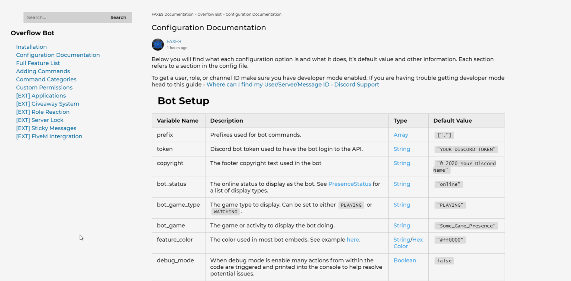Viewport: 571px width, 281px height.
Task: Open the Discord Support ID guide link
Action: pos(293,84)
